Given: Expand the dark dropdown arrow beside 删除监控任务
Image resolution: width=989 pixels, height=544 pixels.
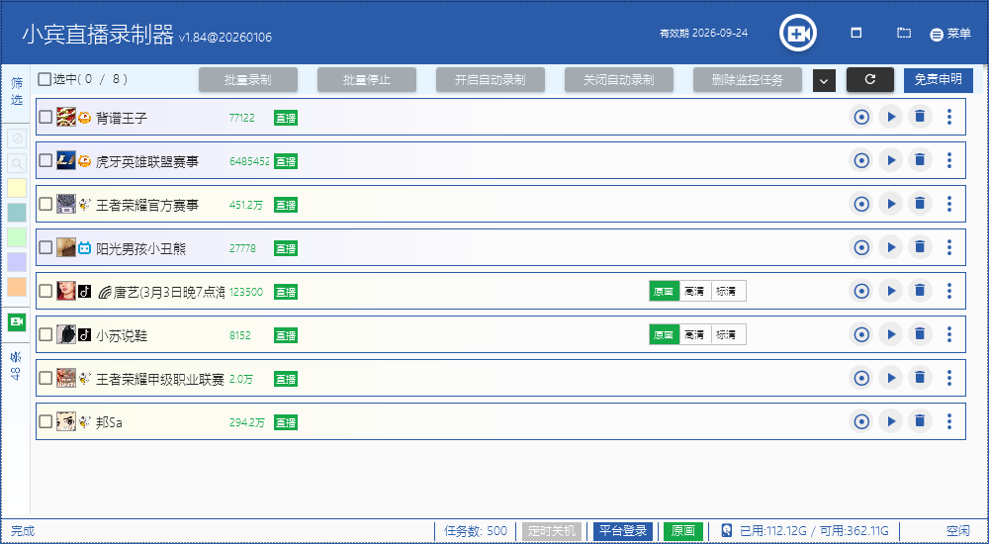Looking at the screenshot, I should [x=824, y=81].
